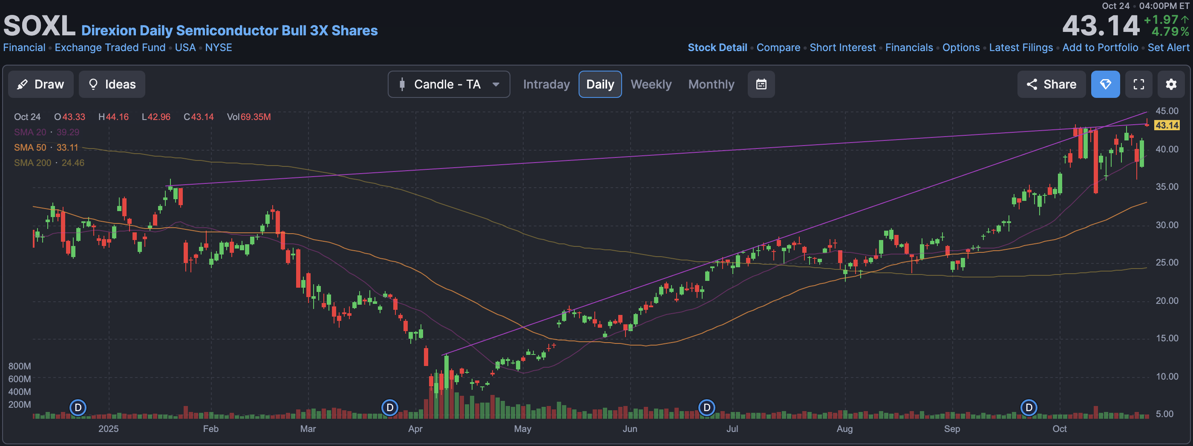Select the Daily timeframe tab
Image resolution: width=1193 pixels, height=446 pixels.
pos(600,84)
